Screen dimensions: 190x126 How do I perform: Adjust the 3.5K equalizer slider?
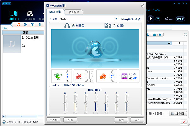click(x=106, y=103)
